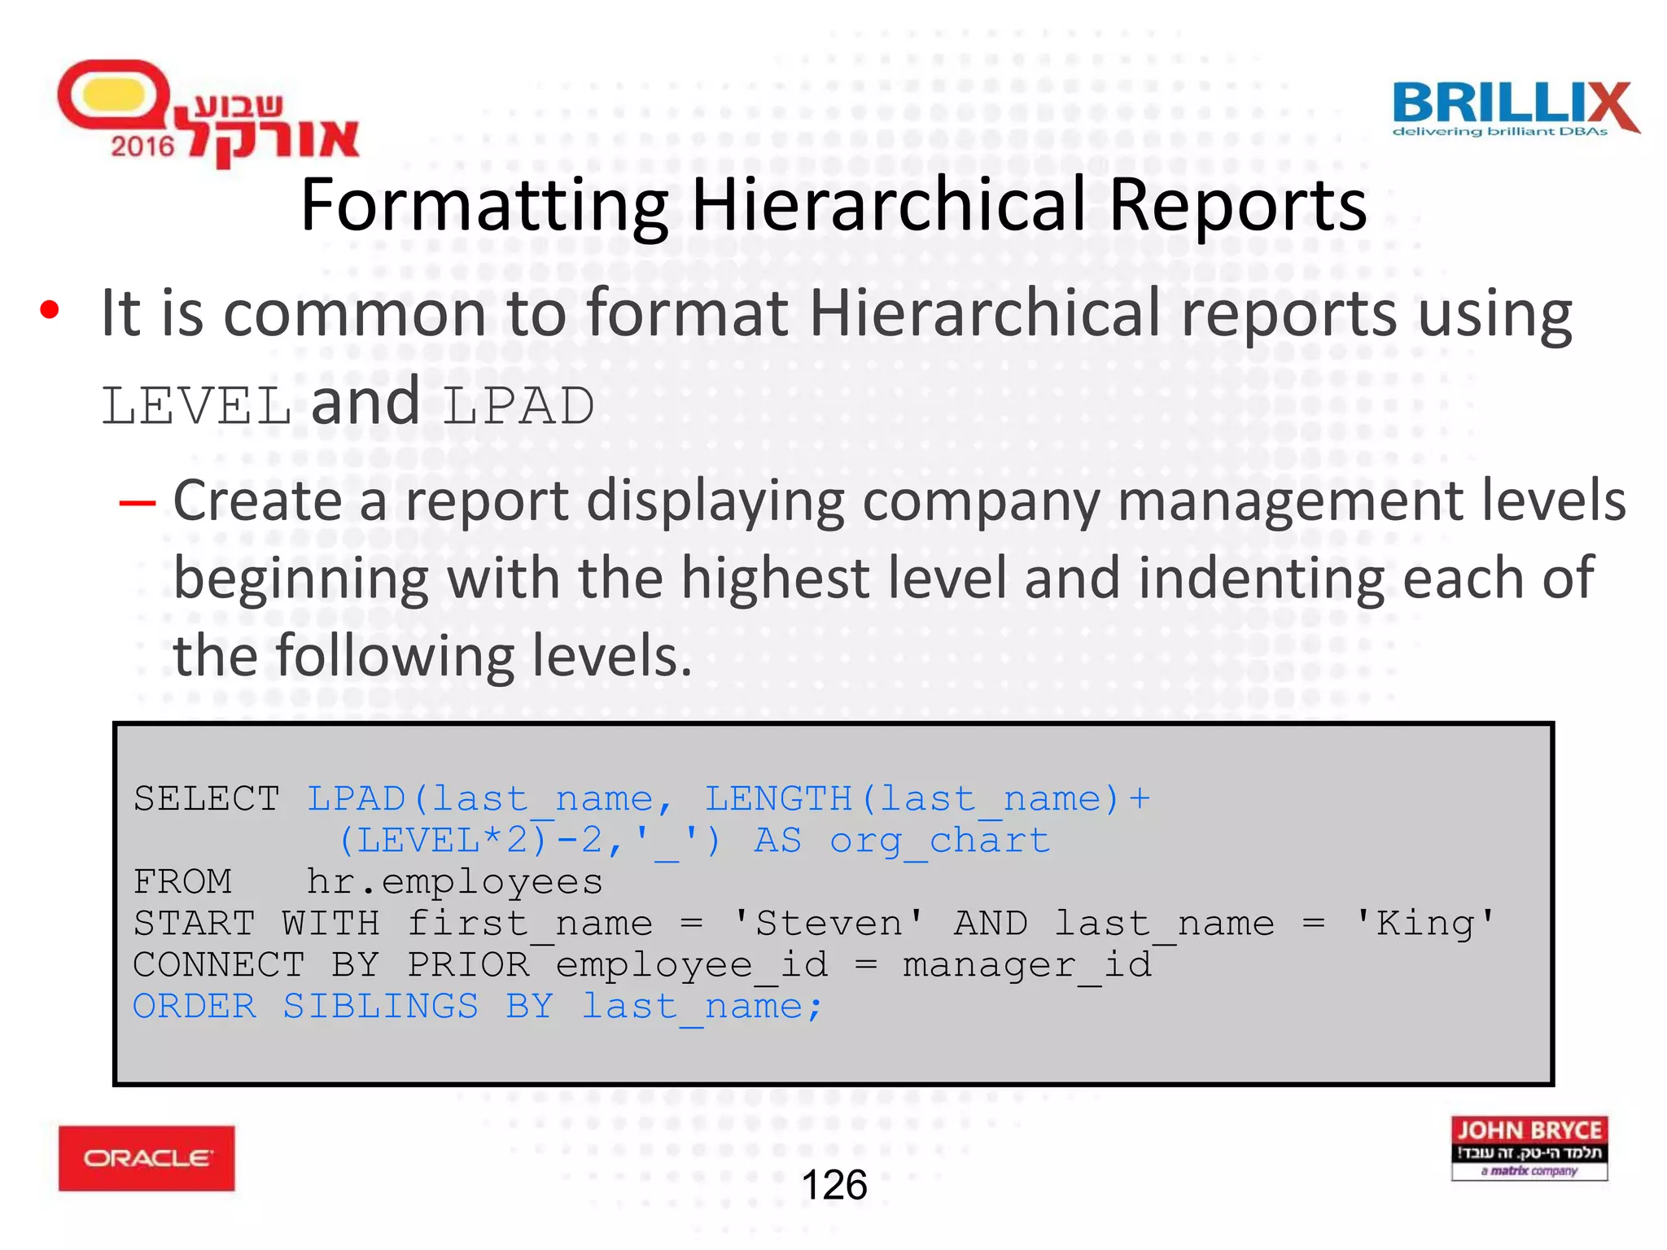This screenshot has height=1250, width=1667.
Task: Click the bullet line 'It is common to format Hierarchical reports using'
Action: point(836,313)
